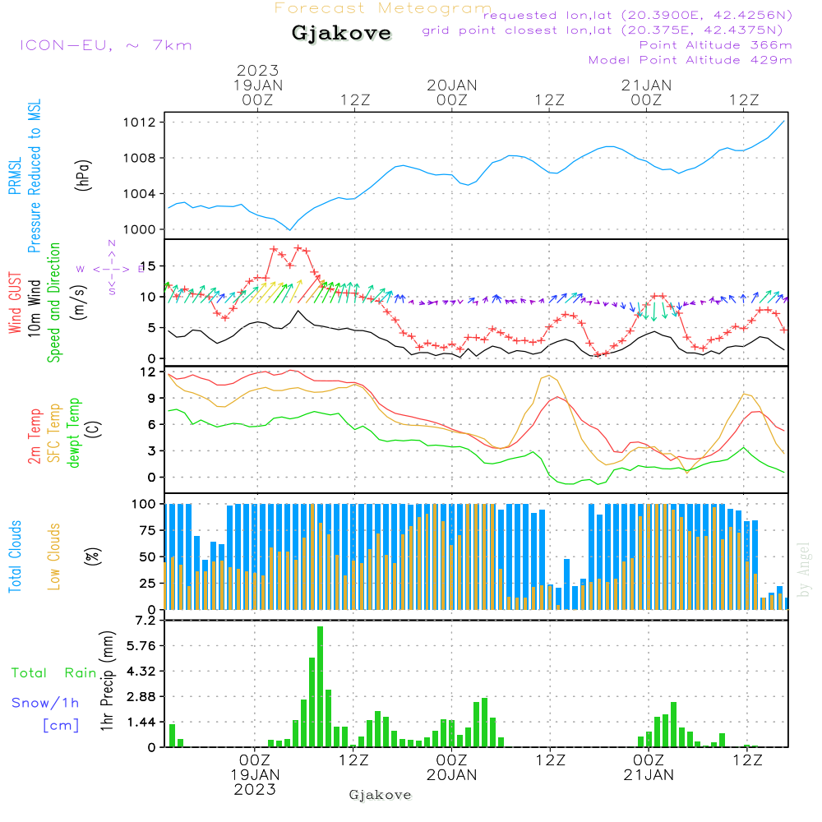Click the green 'Speed and Direction' label
The height and width of the screenshot is (822, 822).
(53, 302)
